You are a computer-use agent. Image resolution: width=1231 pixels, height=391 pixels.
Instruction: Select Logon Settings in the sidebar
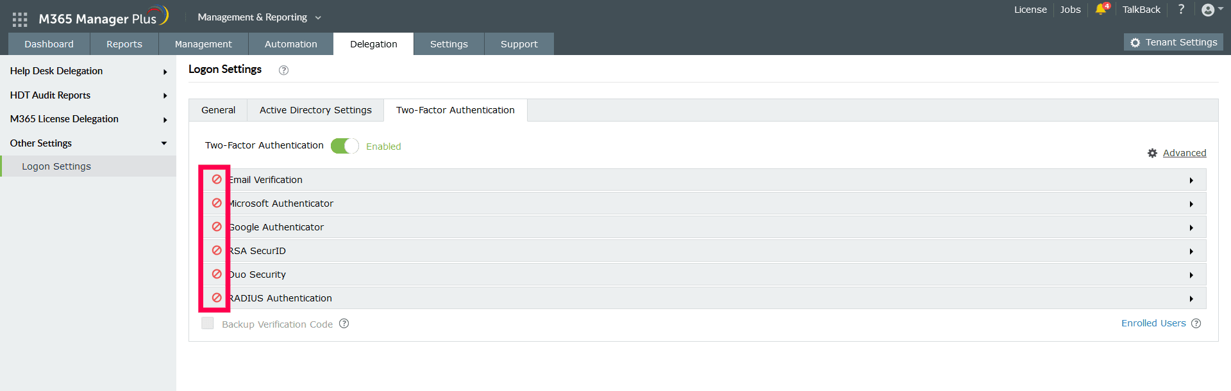(x=56, y=166)
